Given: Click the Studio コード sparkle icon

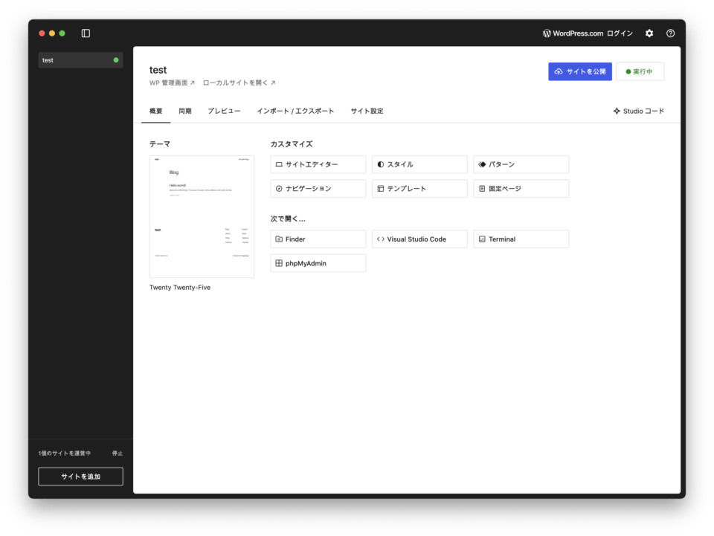Looking at the screenshot, I should [x=617, y=111].
